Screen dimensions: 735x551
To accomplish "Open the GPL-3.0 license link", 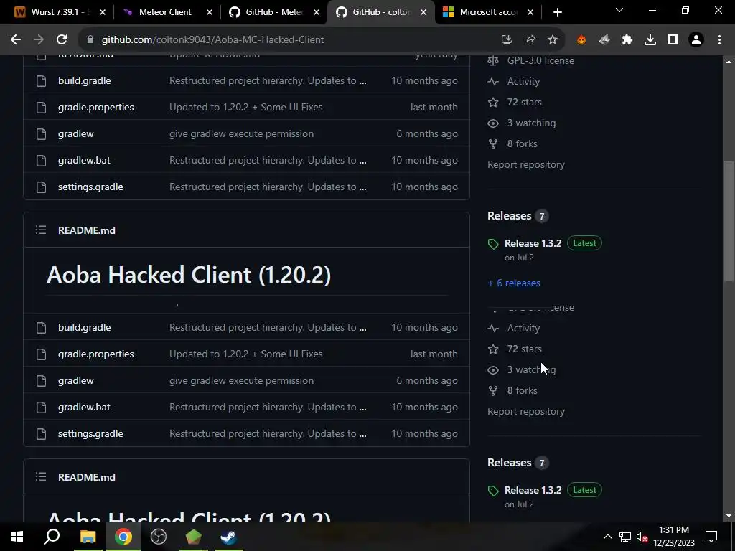I will click(x=540, y=60).
